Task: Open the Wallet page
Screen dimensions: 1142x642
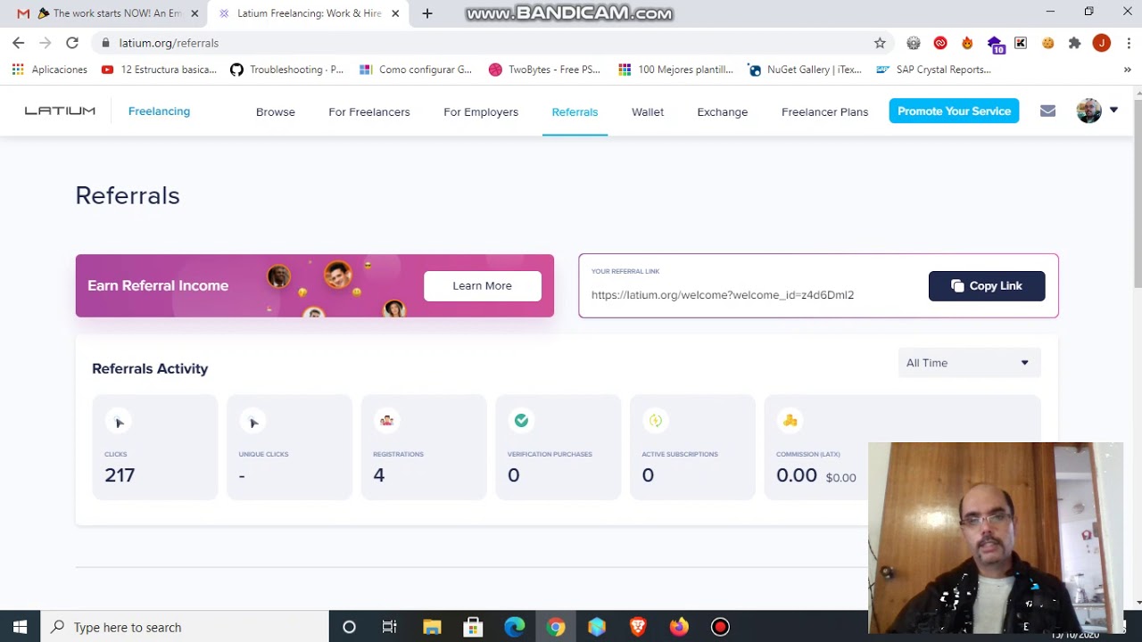Action: [648, 112]
